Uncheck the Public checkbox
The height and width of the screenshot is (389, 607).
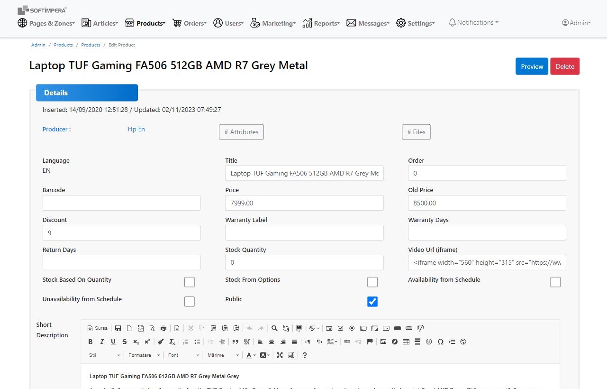tap(372, 302)
